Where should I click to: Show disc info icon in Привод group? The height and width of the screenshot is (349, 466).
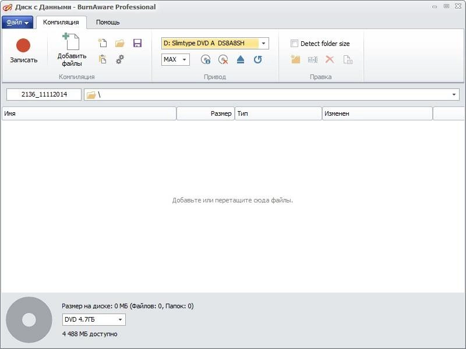(206, 60)
